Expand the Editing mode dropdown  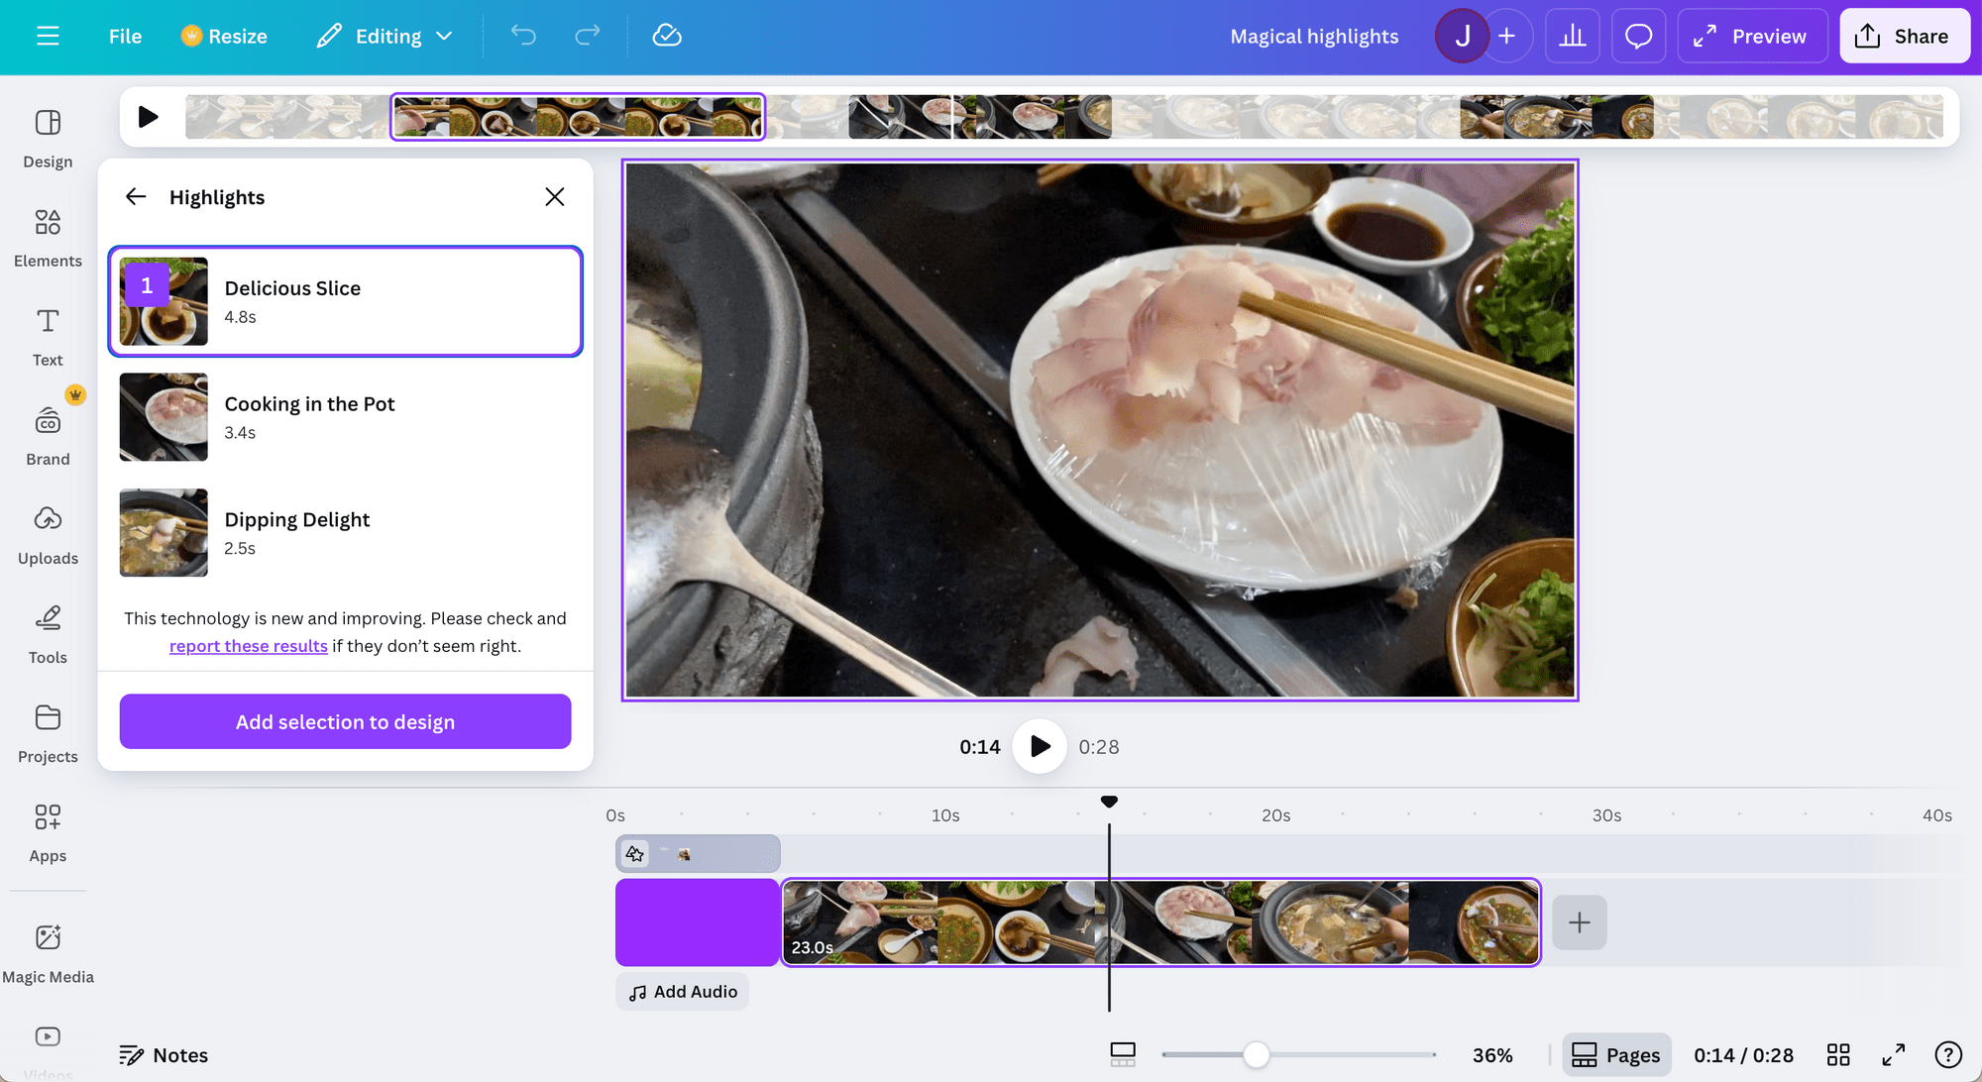click(x=385, y=36)
